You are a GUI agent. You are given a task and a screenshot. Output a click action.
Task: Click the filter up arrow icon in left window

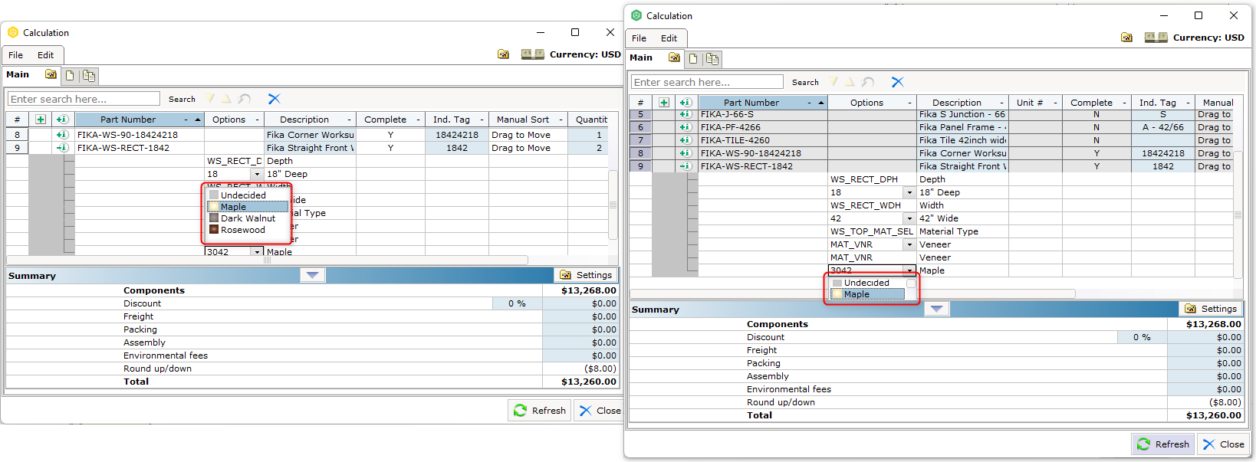[226, 99]
